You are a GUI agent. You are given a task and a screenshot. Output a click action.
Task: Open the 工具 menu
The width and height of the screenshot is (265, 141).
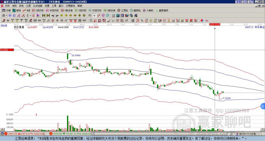(x=54, y=6)
